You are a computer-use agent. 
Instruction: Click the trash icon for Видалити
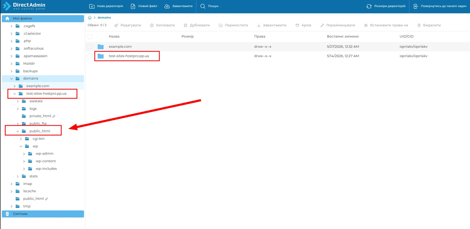coord(419,25)
